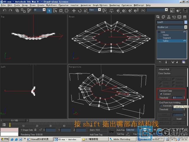Activate Select and Rotate tool
This screenshot has height=142, width=189.
click(x=80, y=11)
